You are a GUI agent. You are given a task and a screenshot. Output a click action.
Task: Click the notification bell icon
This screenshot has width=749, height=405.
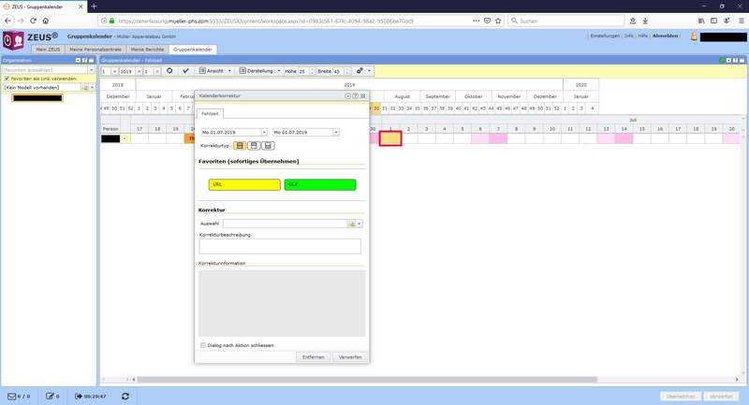click(x=693, y=36)
